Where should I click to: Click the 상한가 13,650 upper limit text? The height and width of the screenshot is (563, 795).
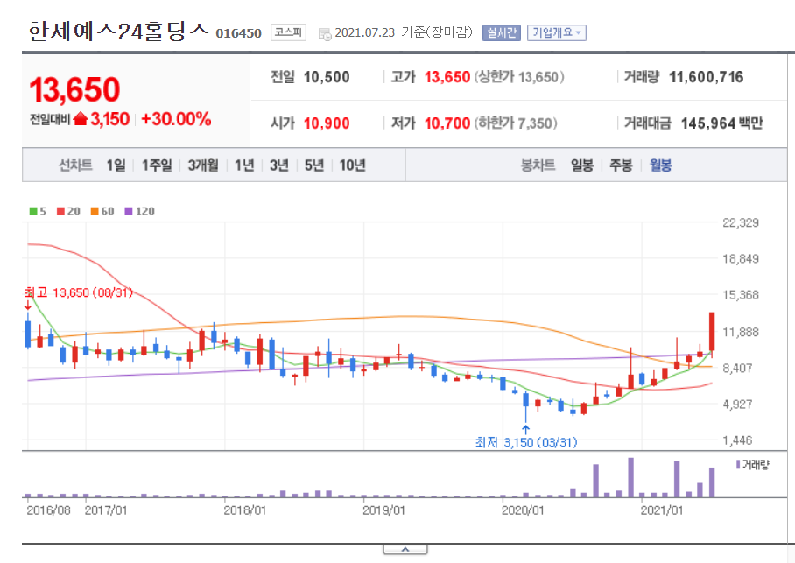[518, 77]
